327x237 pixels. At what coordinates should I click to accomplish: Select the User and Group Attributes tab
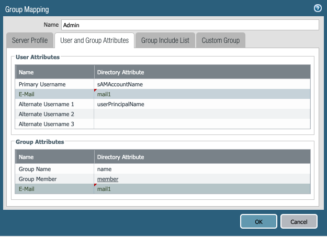(95, 40)
